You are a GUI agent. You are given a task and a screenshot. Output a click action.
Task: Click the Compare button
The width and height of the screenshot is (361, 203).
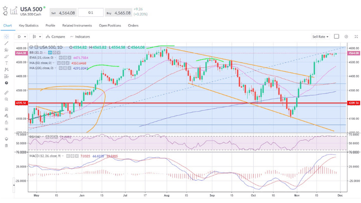click(55, 37)
